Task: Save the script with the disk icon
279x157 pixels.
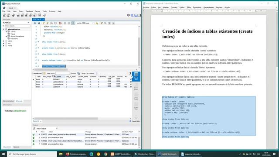Action: [x=39, y=23]
